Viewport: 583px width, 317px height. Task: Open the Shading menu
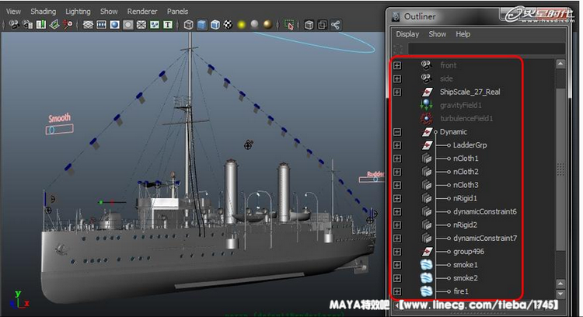tap(43, 12)
